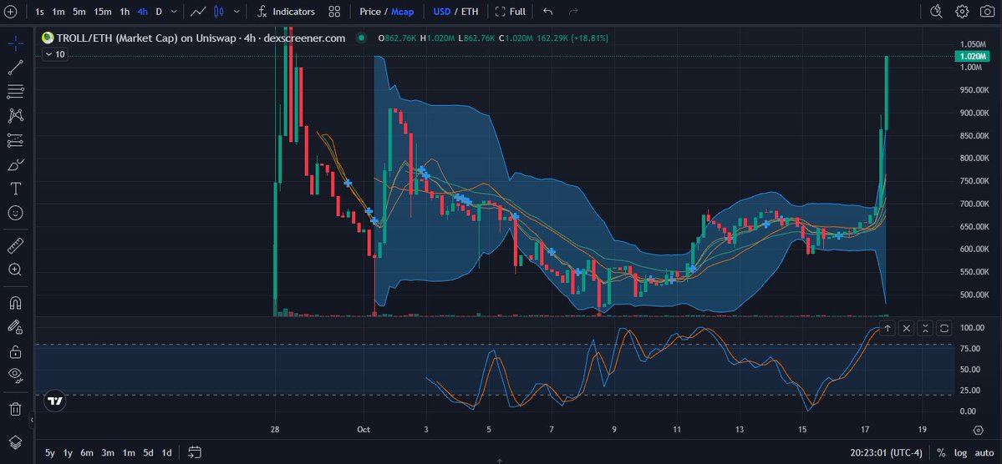1002x464 pixels.
Task: Expand the timeframe interval dropdown
Action: [x=174, y=12]
